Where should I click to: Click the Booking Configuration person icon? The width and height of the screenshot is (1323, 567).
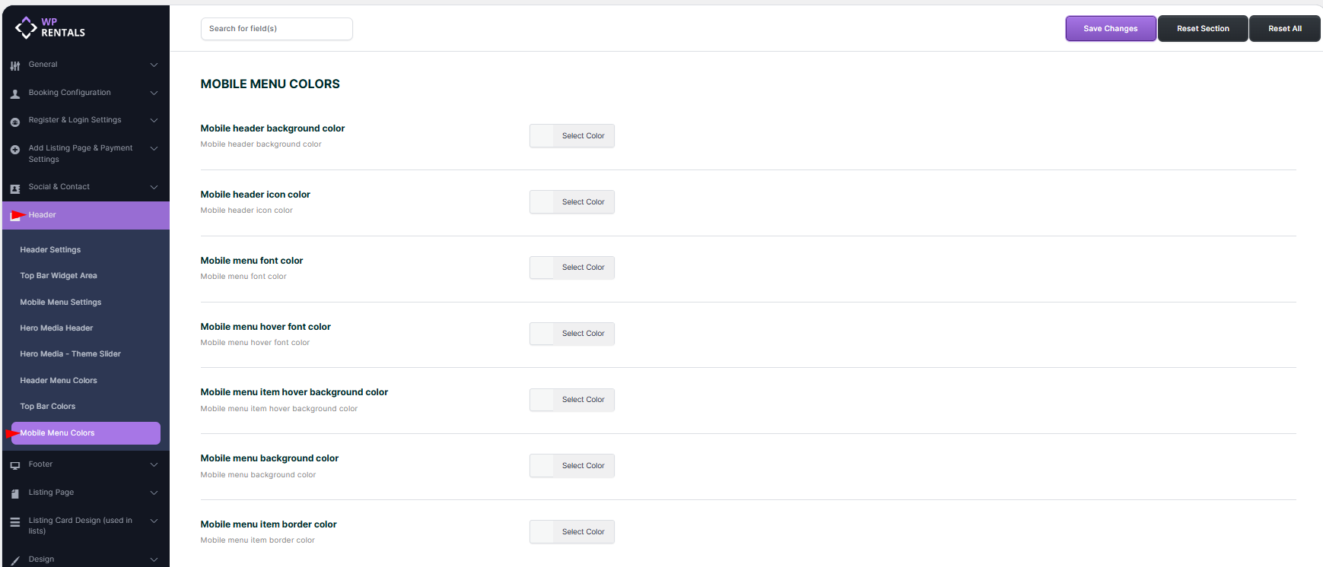coord(15,94)
